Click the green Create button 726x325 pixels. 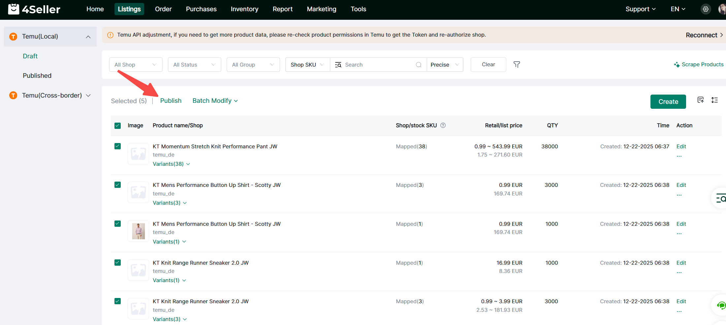click(668, 102)
